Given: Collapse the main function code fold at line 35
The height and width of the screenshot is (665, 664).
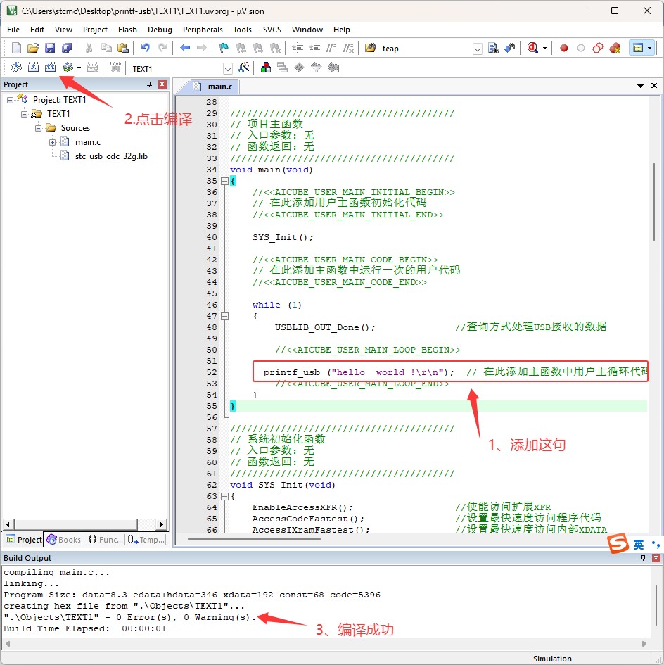Looking at the screenshot, I should pos(224,181).
